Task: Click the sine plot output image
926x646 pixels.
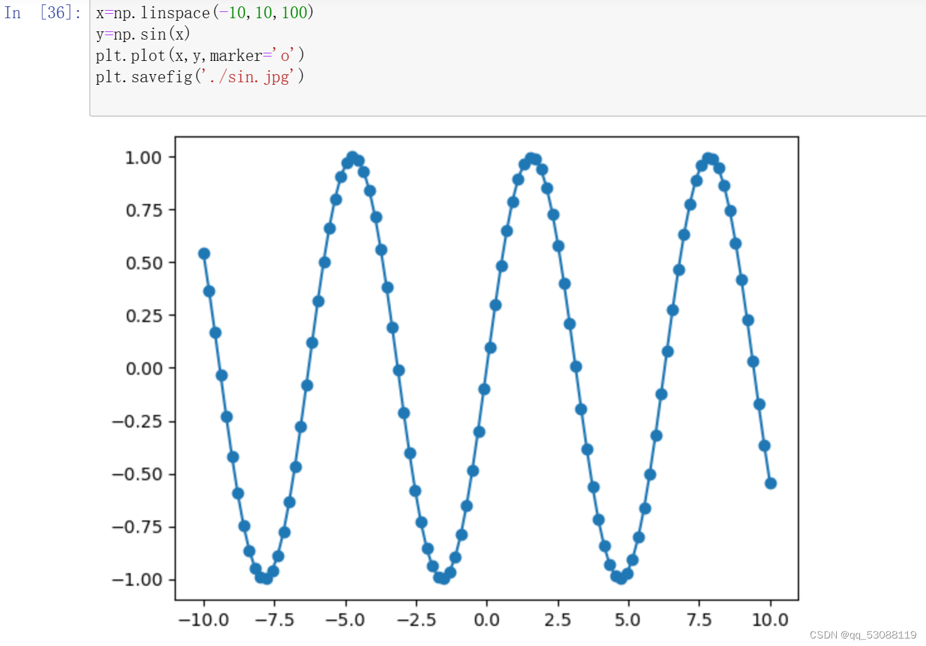Action: click(x=455, y=383)
